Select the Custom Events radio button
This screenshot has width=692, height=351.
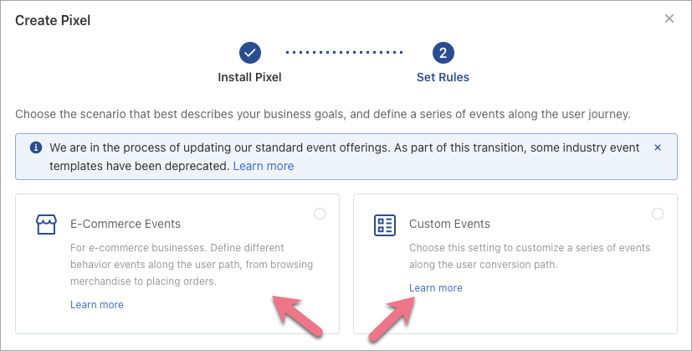658,214
